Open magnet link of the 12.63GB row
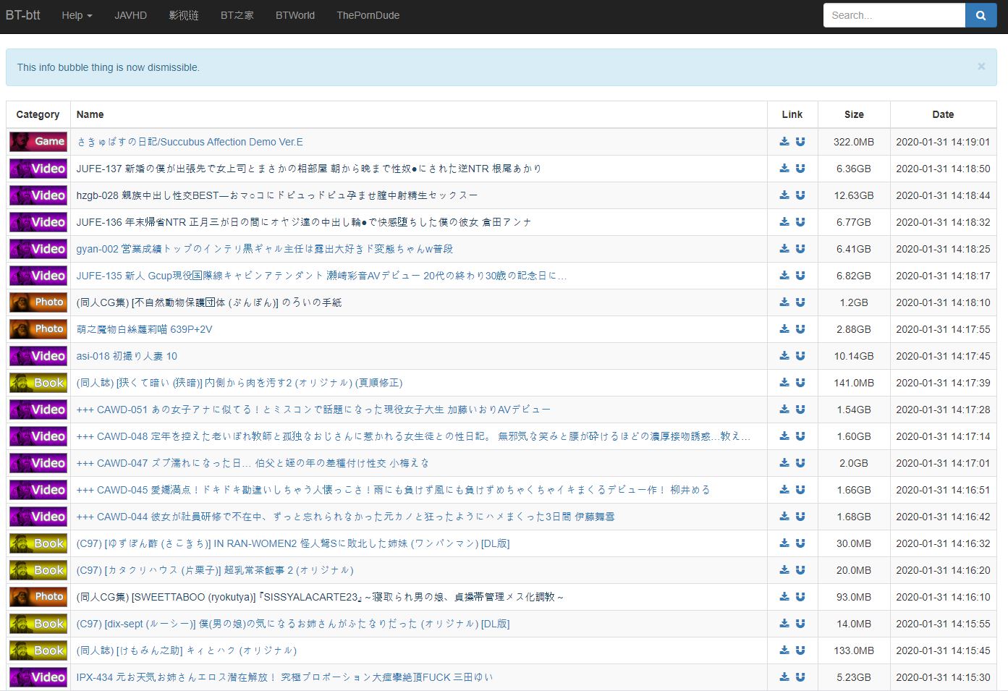The width and height of the screenshot is (1008, 691). (x=800, y=195)
